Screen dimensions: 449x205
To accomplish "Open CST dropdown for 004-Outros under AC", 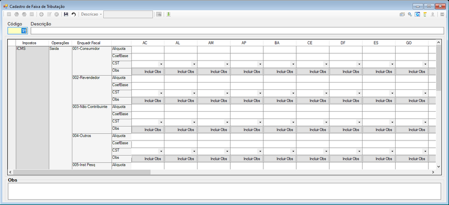I will tap(161, 152).
